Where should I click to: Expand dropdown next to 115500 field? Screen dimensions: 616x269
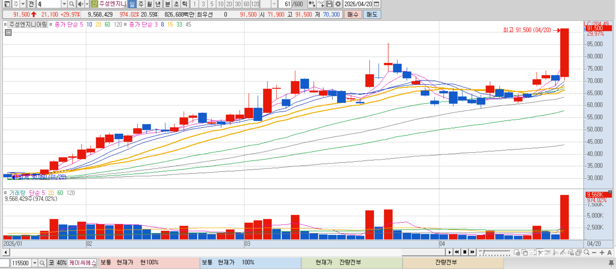pyautogui.click(x=35, y=263)
